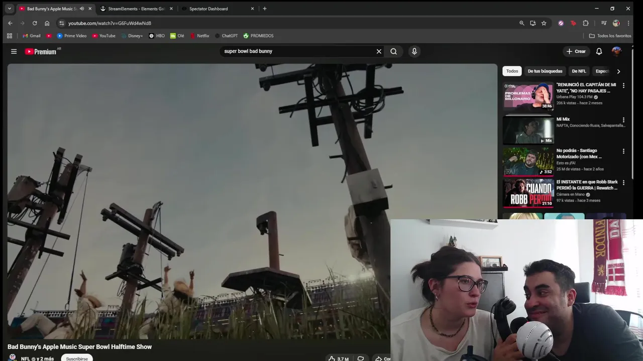Screen dimensions: 643x361
Task: Run search with the magnifier button
Action: click(x=394, y=51)
